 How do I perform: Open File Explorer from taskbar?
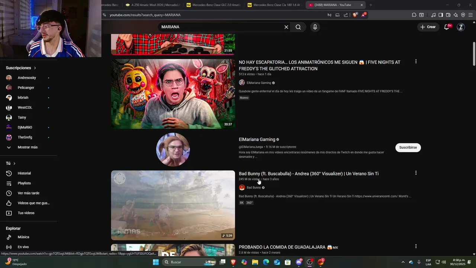point(255,262)
